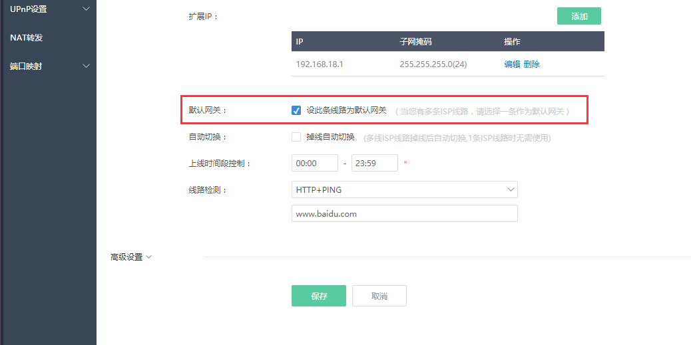Screen dimensions: 691x345
Task: Click the IP column header
Action: pyautogui.click(x=299, y=42)
